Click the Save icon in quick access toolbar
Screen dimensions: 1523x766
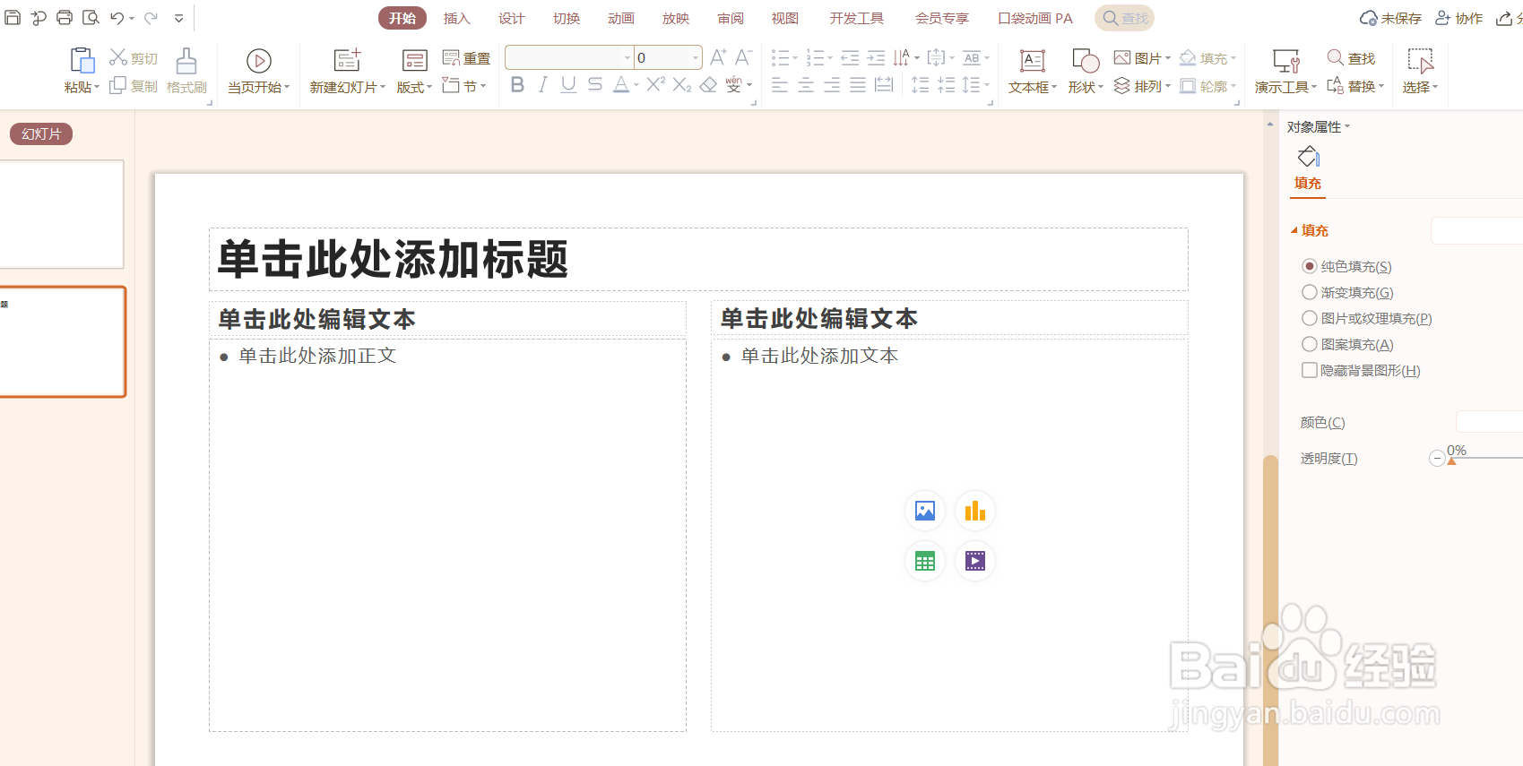click(13, 18)
